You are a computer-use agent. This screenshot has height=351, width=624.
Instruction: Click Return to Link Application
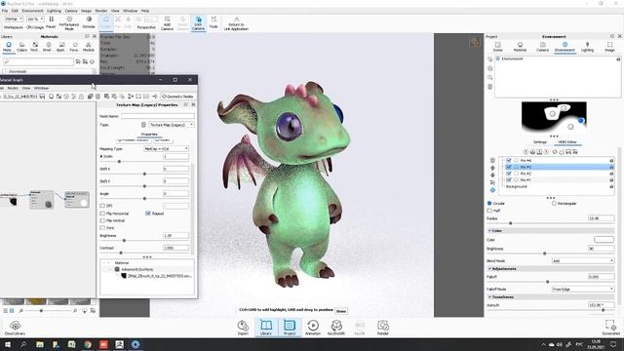click(x=236, y=23)
